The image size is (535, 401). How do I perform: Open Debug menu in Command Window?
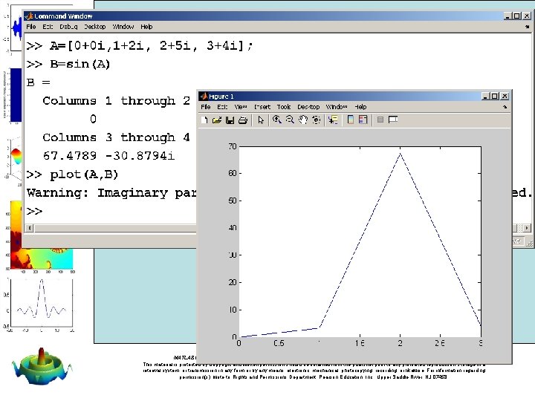[68, 27]
